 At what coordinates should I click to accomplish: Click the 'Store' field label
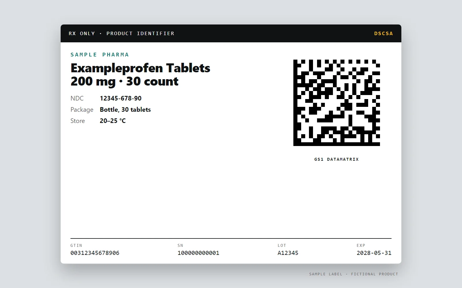coord(78,121)
